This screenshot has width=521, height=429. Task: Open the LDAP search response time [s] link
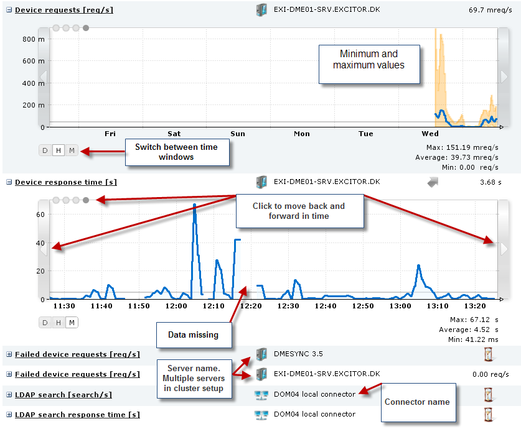coord(77,415)
